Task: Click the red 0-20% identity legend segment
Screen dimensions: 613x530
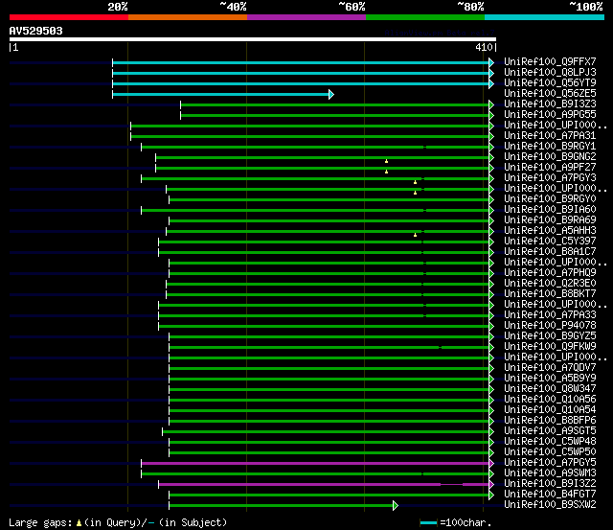Action: tap(69, 17)
